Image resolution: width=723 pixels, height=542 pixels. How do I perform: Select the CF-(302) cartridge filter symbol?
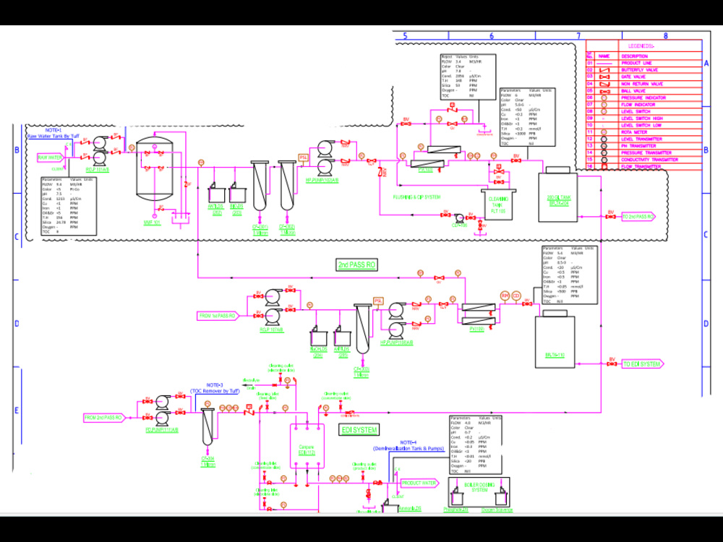click(x=287, y=186)
